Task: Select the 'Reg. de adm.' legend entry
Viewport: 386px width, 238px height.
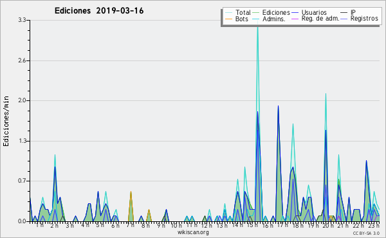Action: click(x=320, y=19)
